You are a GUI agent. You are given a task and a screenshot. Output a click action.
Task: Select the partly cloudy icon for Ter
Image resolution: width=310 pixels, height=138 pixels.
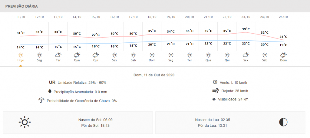coord(58,55)
